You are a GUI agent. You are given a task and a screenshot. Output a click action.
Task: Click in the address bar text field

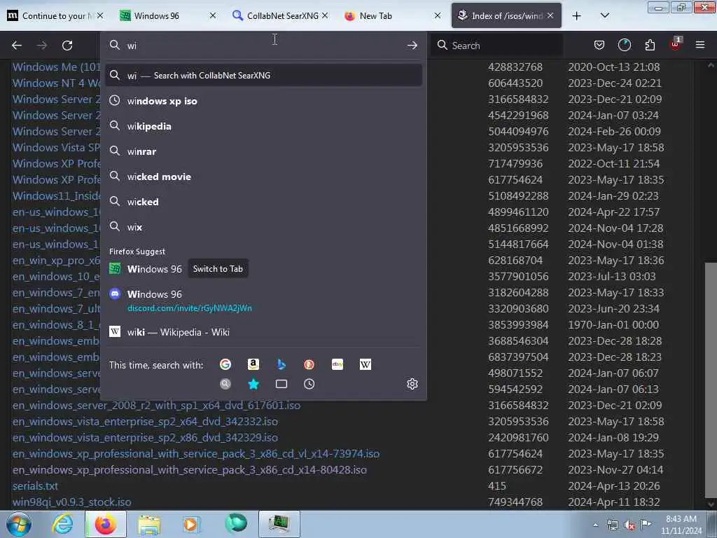point(265,46)
